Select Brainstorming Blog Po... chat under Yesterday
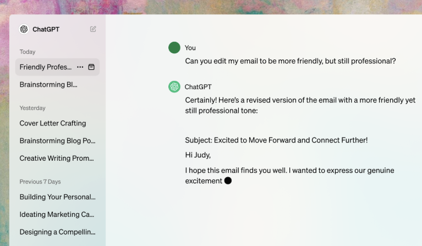The image size is (422, 246). pyautogui.click(x=58, y=141)
